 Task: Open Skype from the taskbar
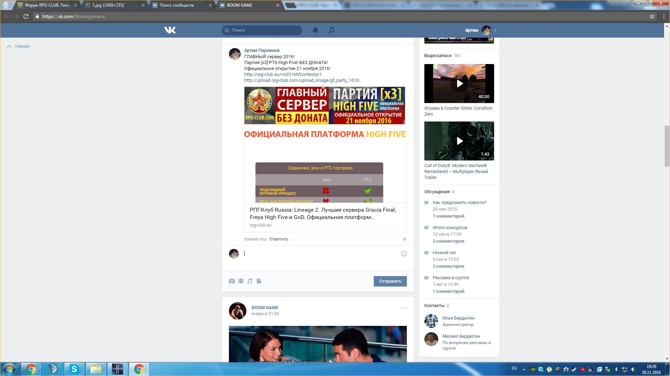pos(74,369)
